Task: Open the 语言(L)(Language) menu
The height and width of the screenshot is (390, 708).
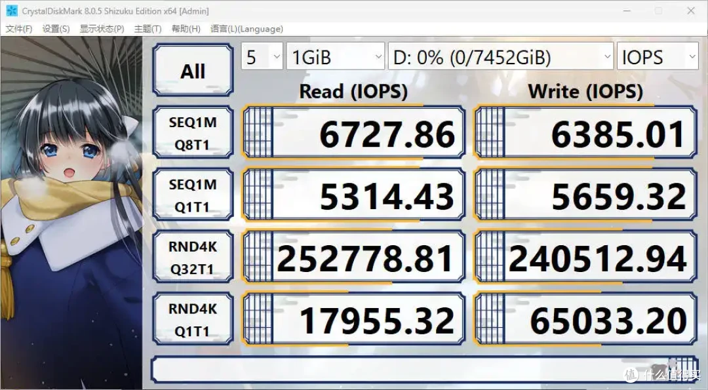Action: (x=246, y=29)
